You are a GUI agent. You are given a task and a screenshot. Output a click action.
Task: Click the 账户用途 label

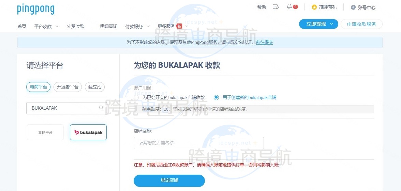click(x=143, y=87)
